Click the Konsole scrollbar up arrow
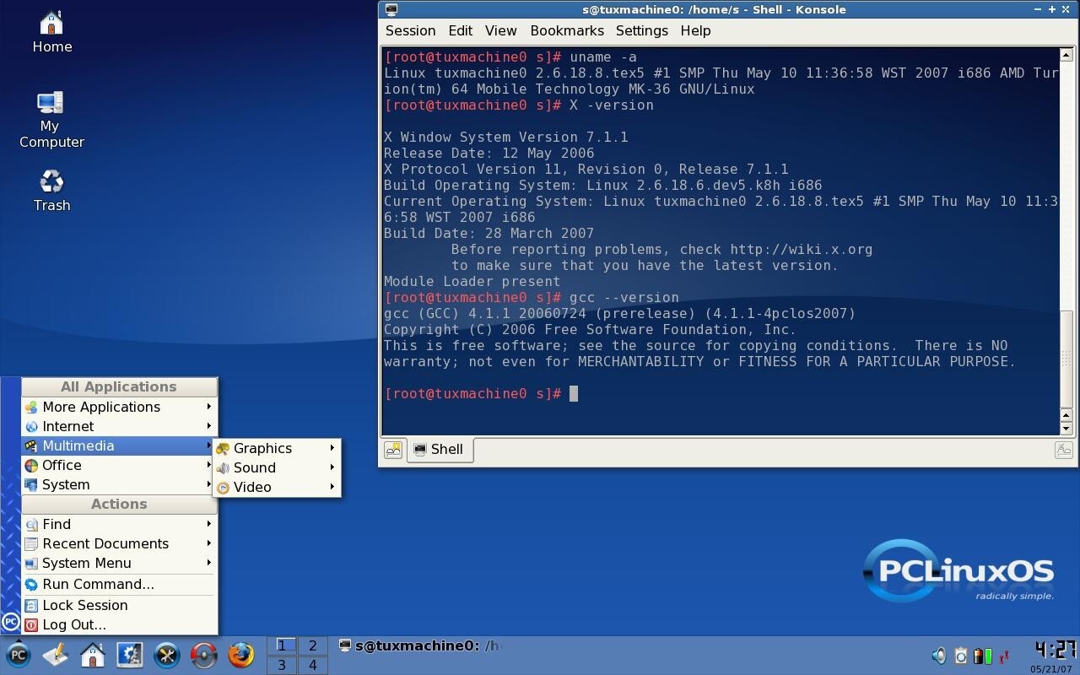Viewport: 1080px width, 675px height. [x=1066, y=55]
